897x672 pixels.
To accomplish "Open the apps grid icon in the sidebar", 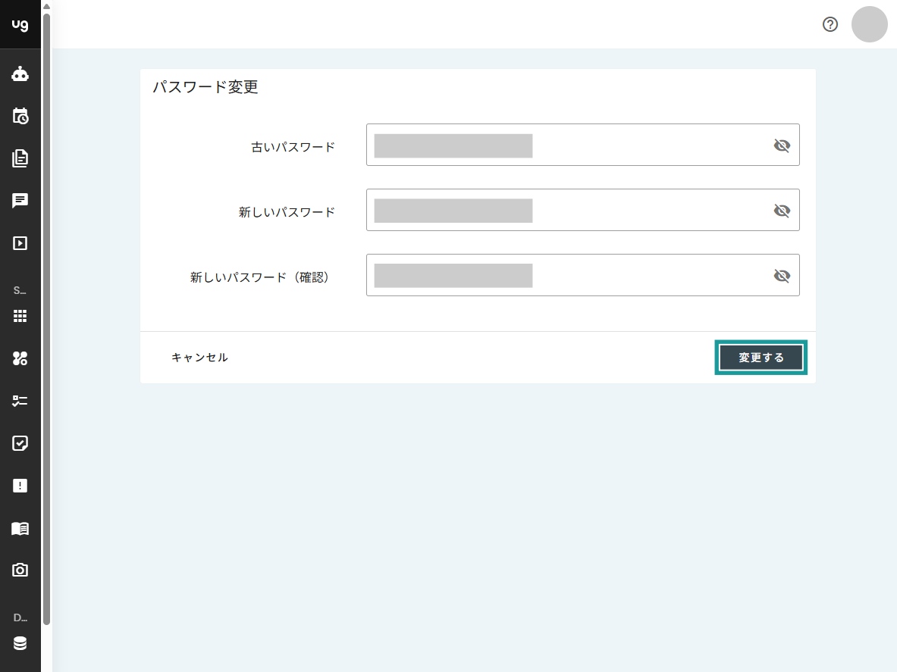I will coord(20,316).
